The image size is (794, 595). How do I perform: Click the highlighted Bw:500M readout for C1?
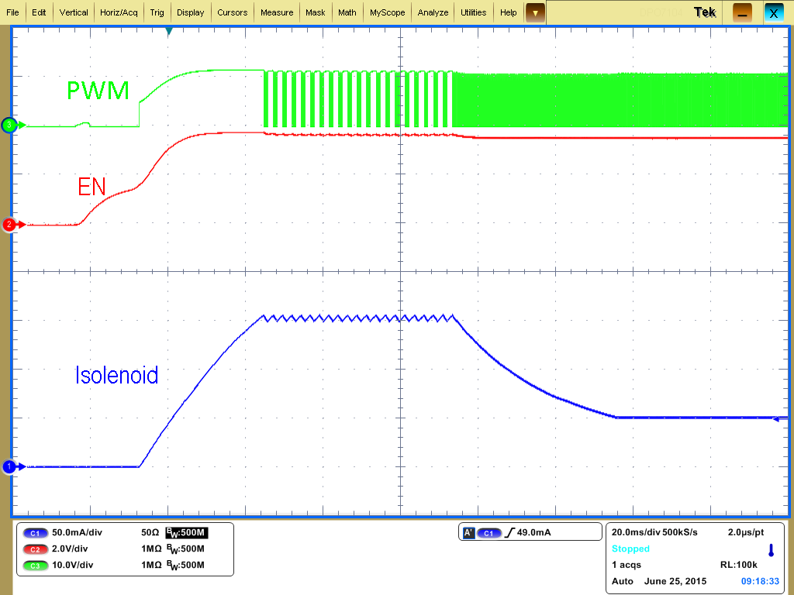[x=187, y=533]
